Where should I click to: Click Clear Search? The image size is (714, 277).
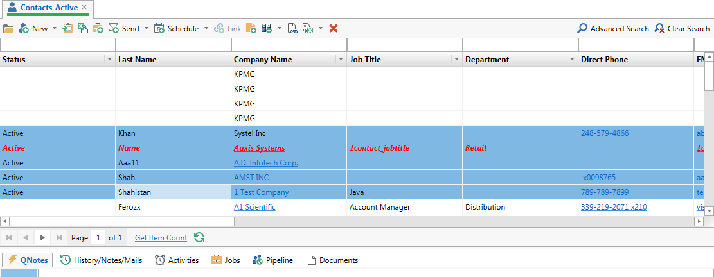click(x=682, y=29)
